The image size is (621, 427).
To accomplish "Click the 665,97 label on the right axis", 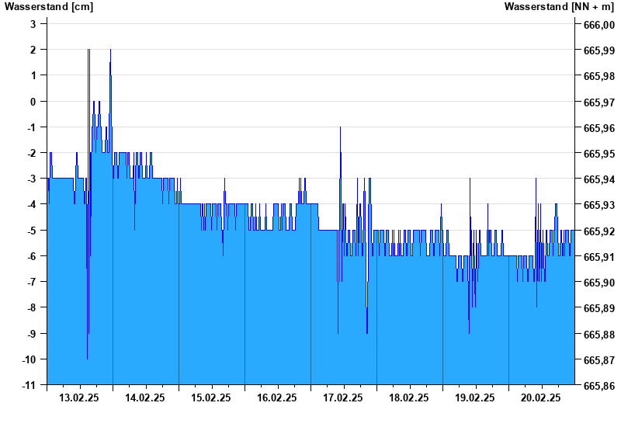I will click(x=598, y=102).
